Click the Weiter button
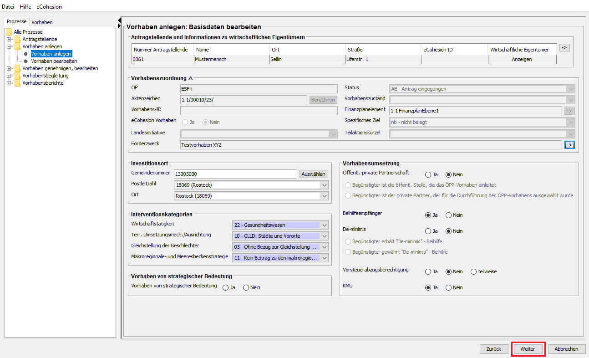The height and width of the screenshot is (358, 589). (528, 349)
